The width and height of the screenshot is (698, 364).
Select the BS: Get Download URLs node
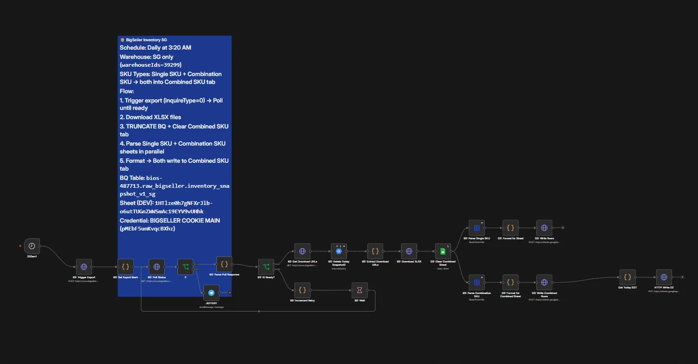pyautogui.click(x=302, y=251)
